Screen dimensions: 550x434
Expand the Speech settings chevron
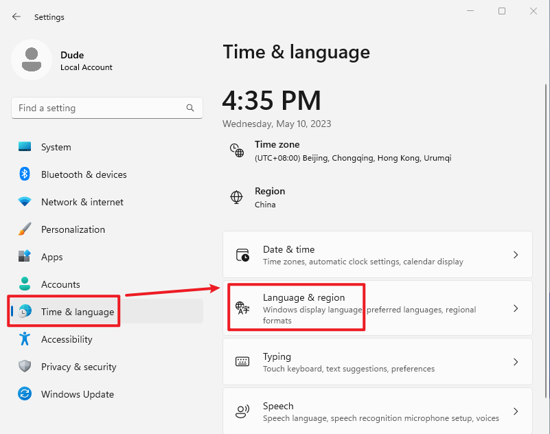pos(516,411)
